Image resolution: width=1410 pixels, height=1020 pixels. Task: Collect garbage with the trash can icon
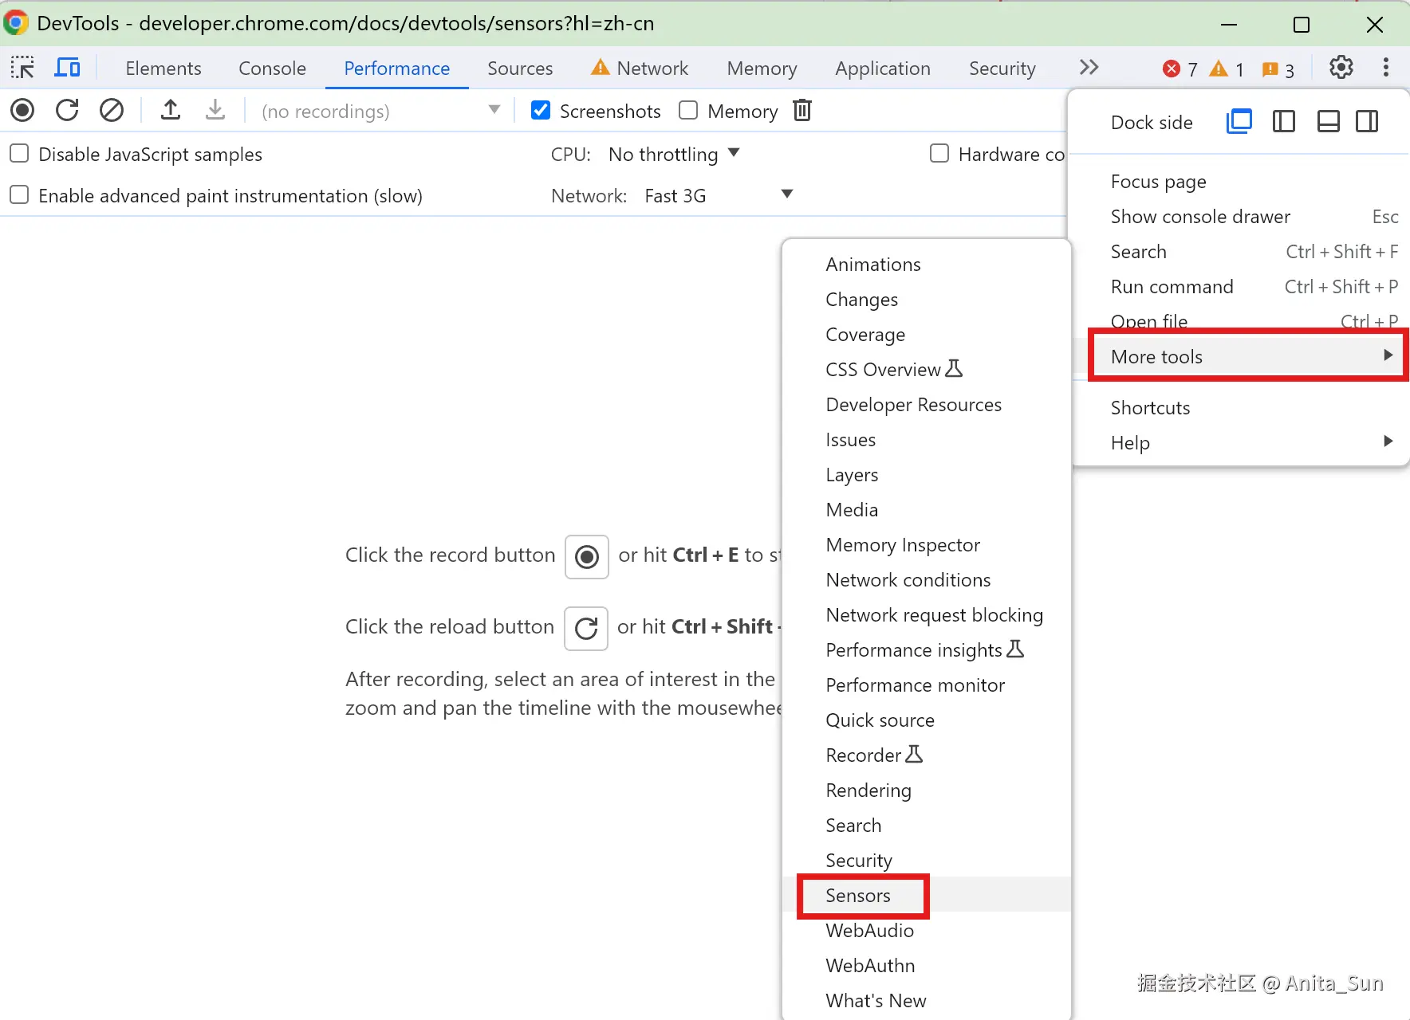(x=802, y=110)
